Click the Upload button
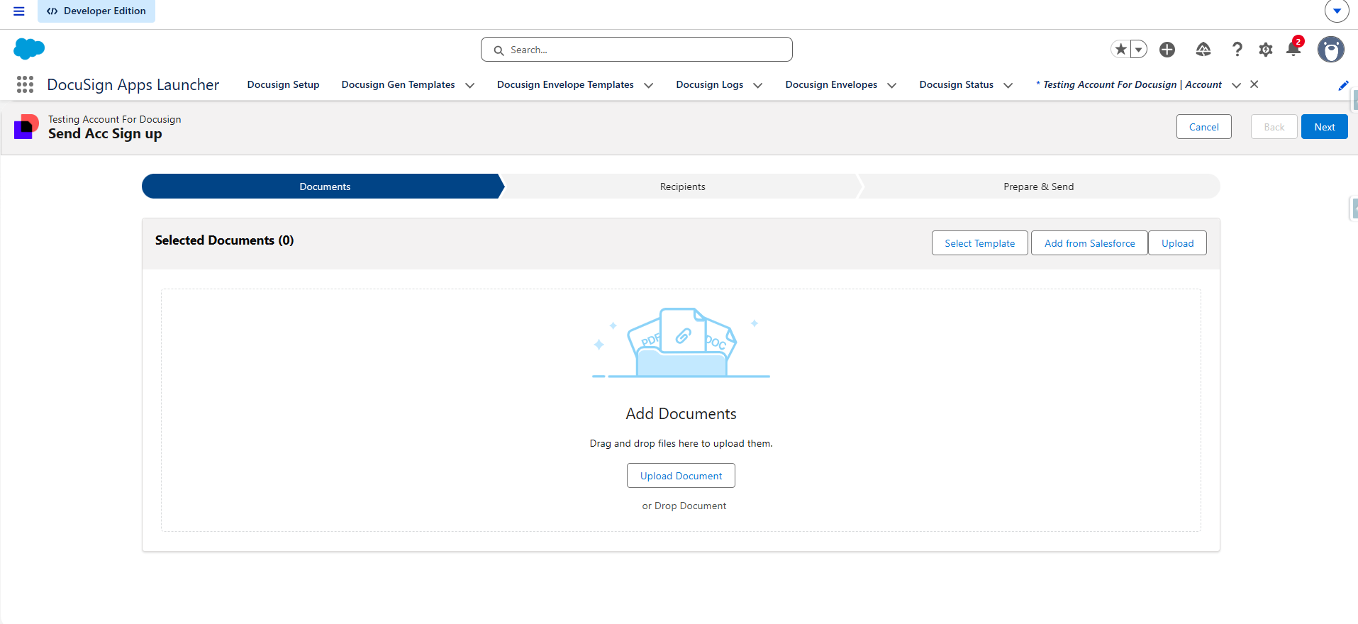1358x624 pixels. (1177, 243)
